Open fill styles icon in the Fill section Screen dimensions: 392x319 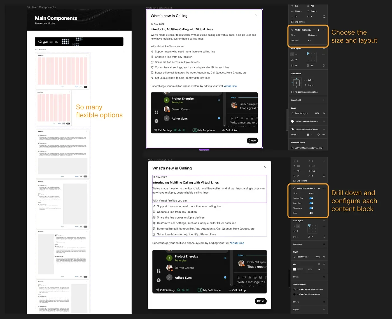pos(319,264)
